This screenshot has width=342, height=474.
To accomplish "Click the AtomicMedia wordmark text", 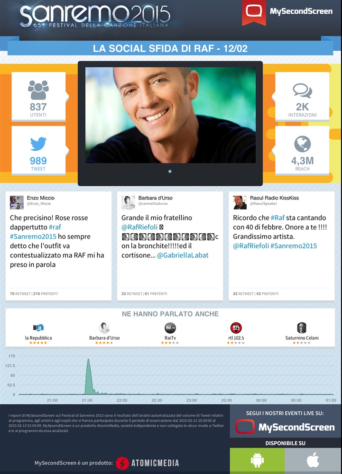I will point(155,463).
